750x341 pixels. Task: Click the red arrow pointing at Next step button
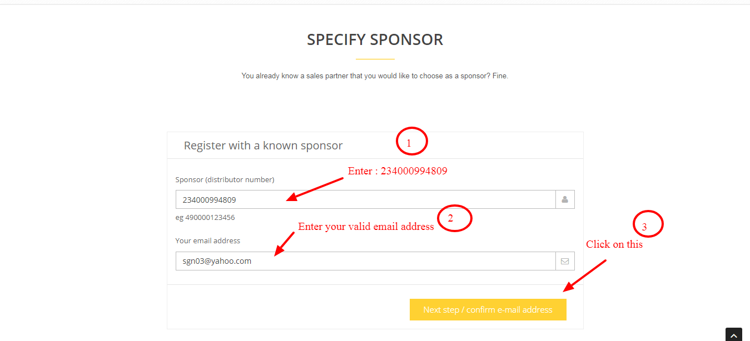(584, 275)
